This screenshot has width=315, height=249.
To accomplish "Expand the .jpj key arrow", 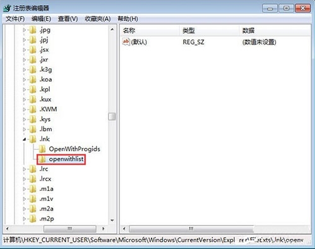I will [24, 40].
